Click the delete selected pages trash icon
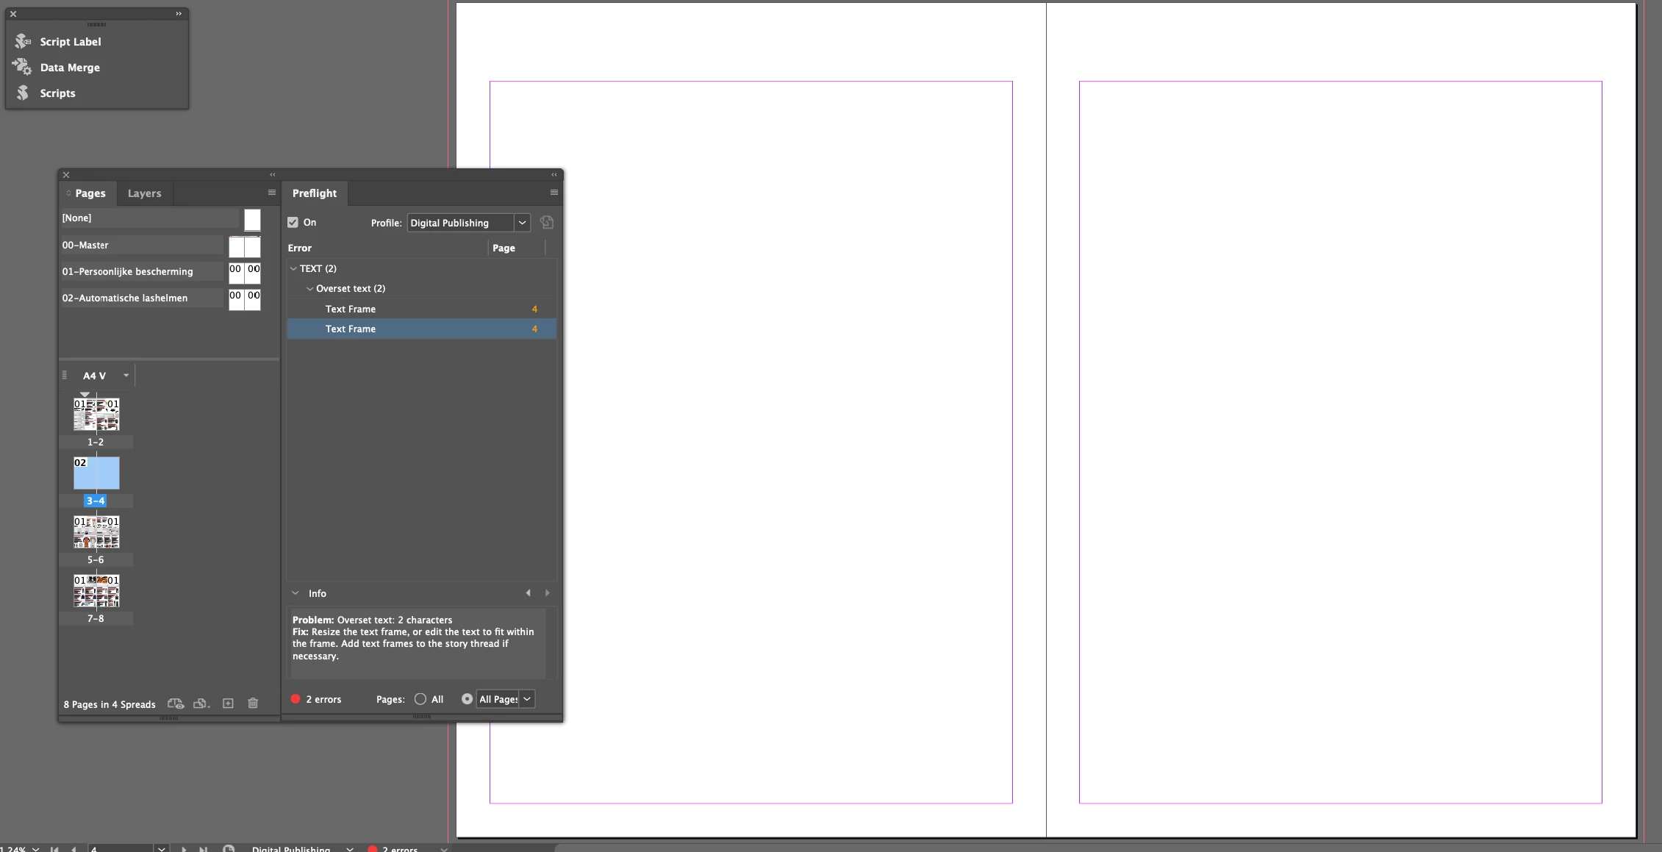1662x852 pixels. [x=253, y=704]
